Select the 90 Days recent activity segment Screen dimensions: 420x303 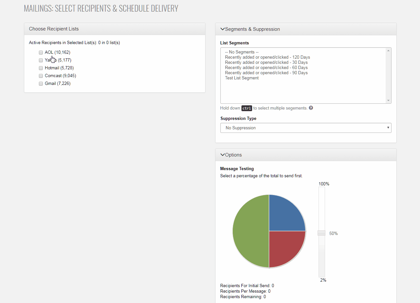pos(266,73)
